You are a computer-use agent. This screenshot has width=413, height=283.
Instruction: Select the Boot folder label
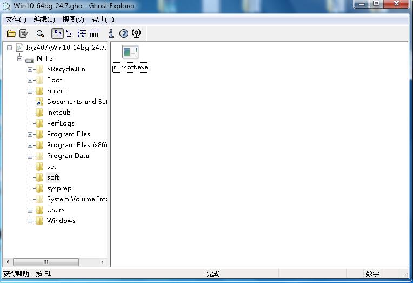point(55,80)
